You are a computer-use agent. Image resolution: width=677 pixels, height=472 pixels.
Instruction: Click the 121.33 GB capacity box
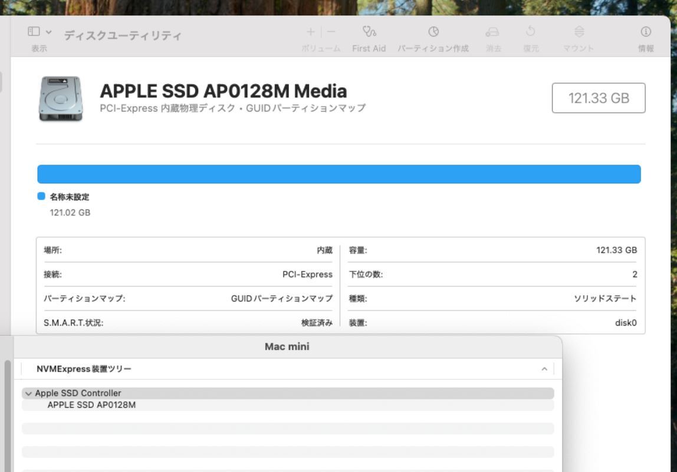point(598,98)
